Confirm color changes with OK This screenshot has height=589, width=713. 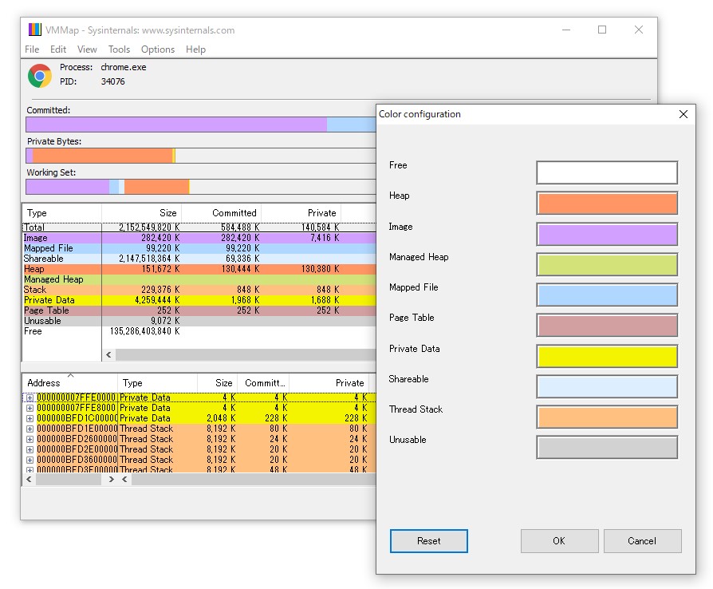559,541
